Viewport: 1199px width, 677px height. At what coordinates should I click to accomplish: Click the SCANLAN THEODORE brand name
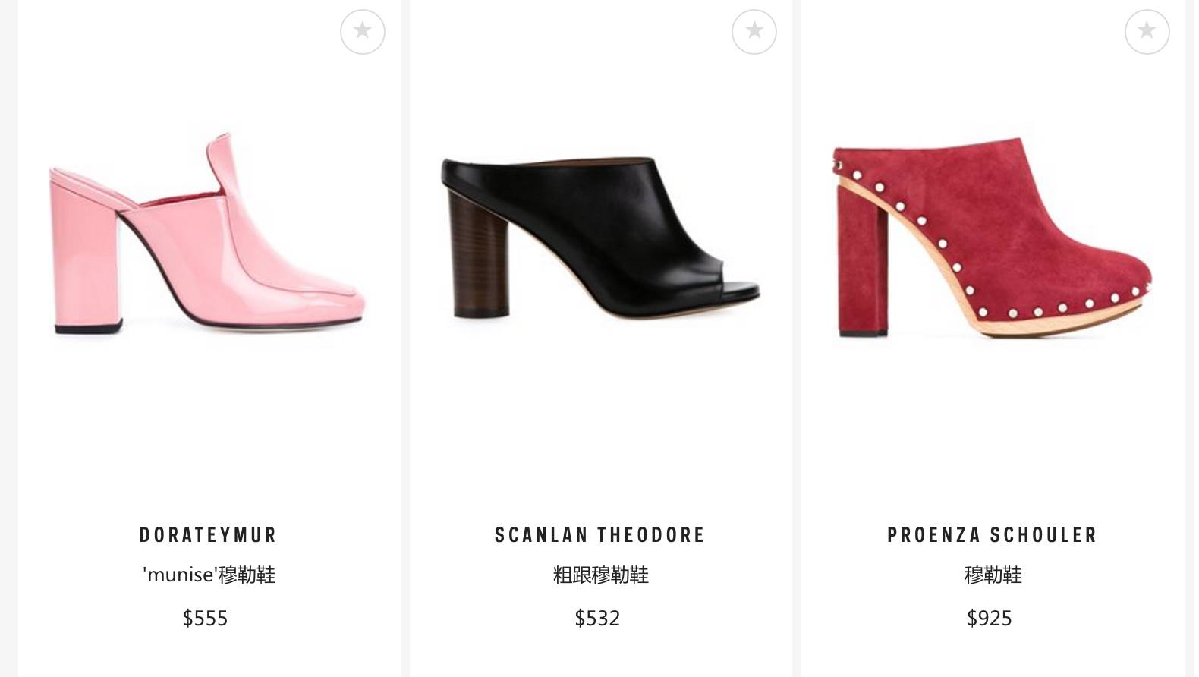600,535
